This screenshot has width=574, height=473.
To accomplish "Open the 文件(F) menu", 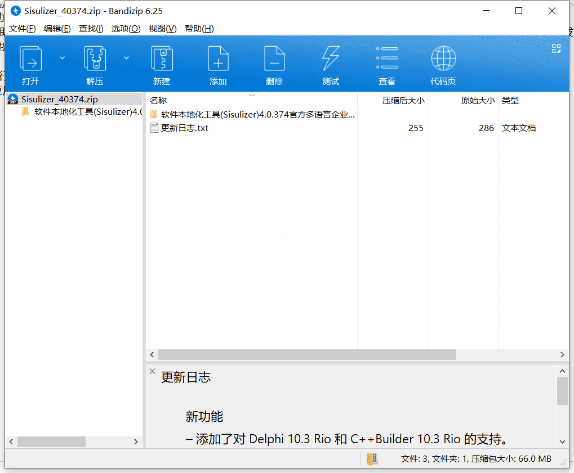I will [x=23, y=29].
